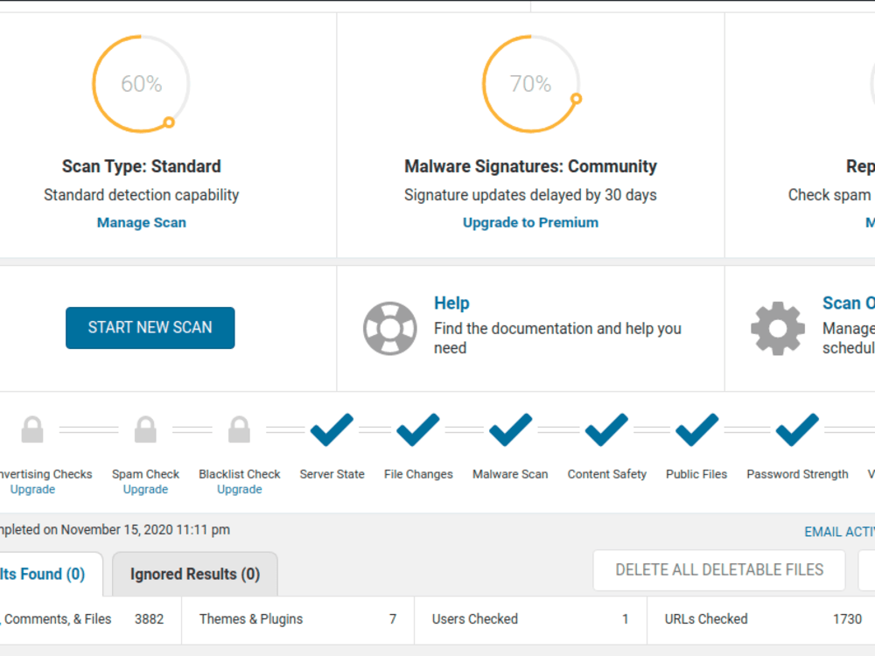The image size is (875, 656).
Task: Switch to the Results Found (0) tab
Action: click(x=50, y=575)
